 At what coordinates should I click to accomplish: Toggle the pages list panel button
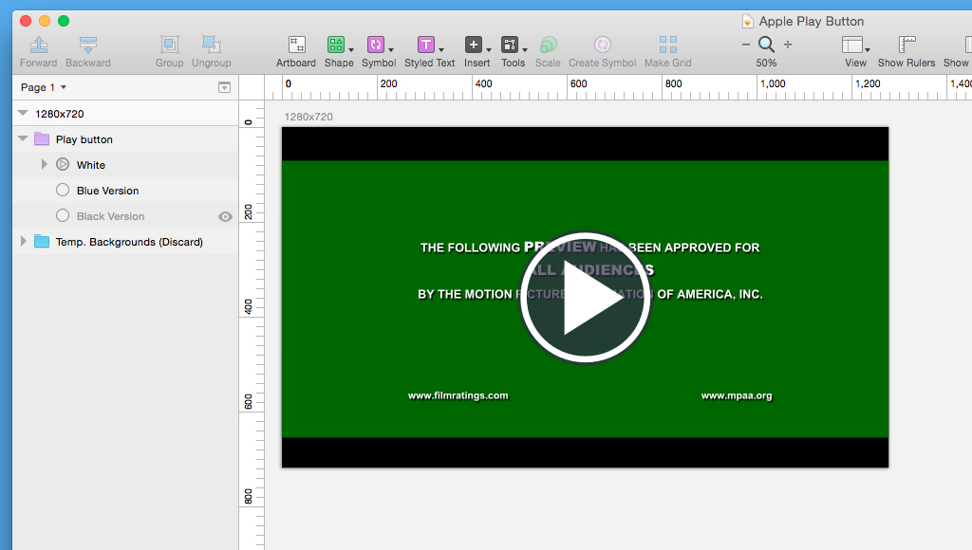pyautogui.click(x=224, y=87)
